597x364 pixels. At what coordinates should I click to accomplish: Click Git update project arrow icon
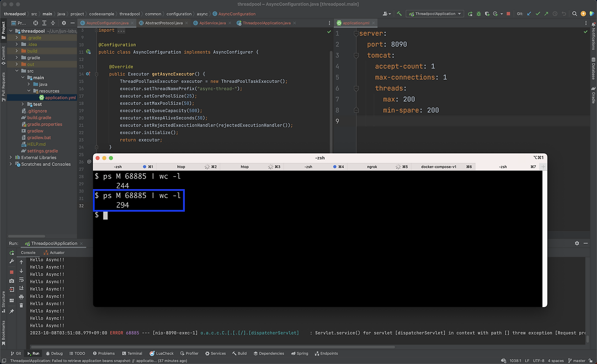click(529, 14)
